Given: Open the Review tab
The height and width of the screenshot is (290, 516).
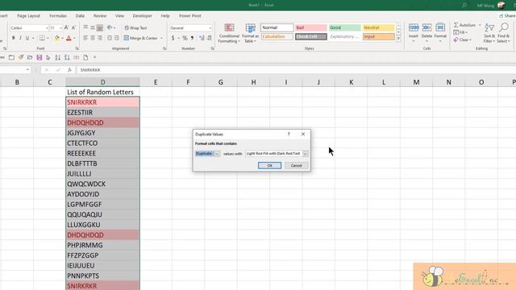Looking at the screenshot, I should pyautogui.click(x=100, y=16).
